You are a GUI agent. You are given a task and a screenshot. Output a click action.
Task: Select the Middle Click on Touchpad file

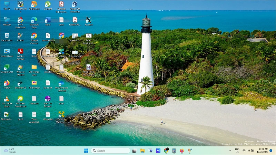[x=89, y=70]
